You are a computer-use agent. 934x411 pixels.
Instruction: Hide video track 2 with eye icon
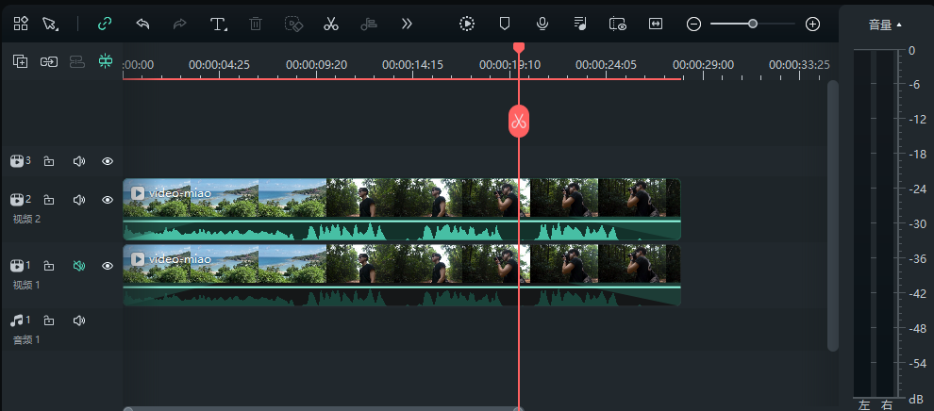click(x=108, y=200)
